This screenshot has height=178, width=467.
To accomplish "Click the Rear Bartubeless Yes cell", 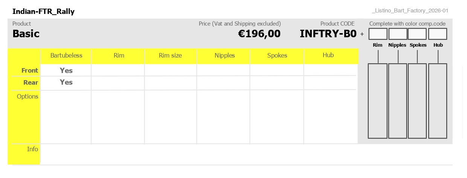I will (x=66, y=82).
